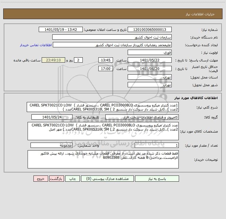Click need date field 1401/05/24
This screenshot has height=219, width=226.
(52, 117)
